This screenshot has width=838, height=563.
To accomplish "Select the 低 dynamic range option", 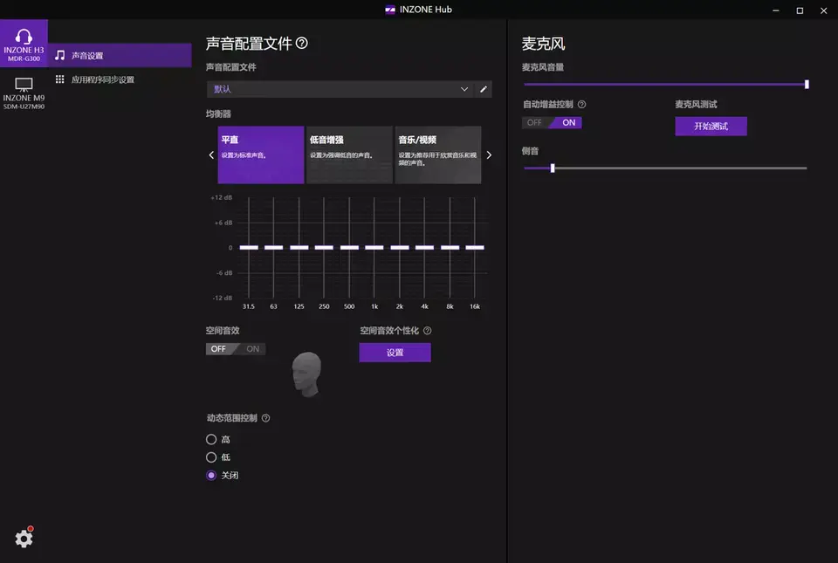I will click(x=211, y=457).
